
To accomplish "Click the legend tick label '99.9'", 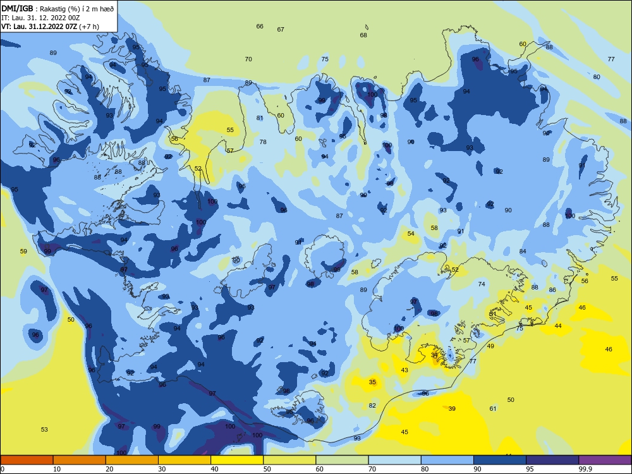I will point(585,469).
